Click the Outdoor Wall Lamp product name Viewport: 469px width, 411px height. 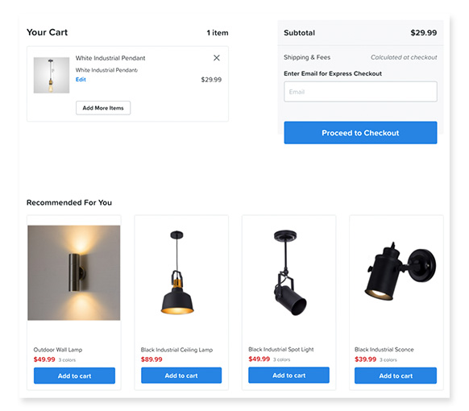click(x=58, y=350)
